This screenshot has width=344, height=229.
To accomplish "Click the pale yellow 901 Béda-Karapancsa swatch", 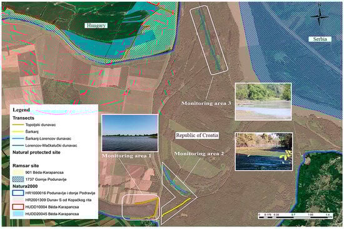I will (x=18, y=172).
